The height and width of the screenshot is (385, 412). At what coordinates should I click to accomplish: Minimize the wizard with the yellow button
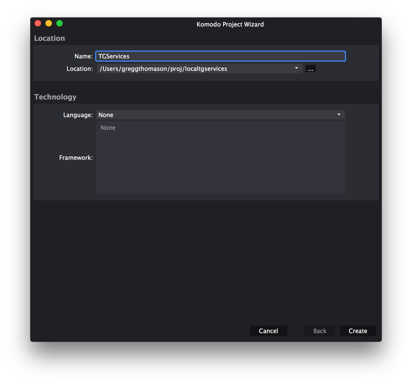coord(49,24)
